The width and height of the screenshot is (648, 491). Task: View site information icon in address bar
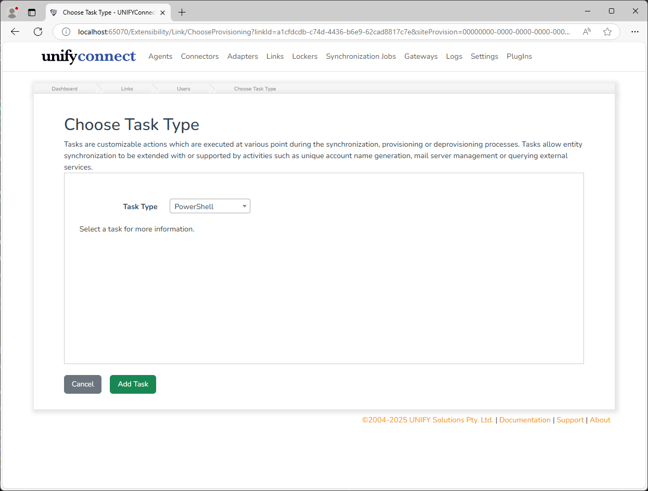pyautogui.click(x=66, y=32)
